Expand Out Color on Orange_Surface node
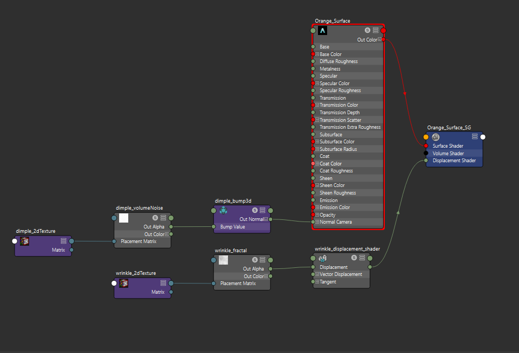The image size is (519, 353). [x=379, y=39]
